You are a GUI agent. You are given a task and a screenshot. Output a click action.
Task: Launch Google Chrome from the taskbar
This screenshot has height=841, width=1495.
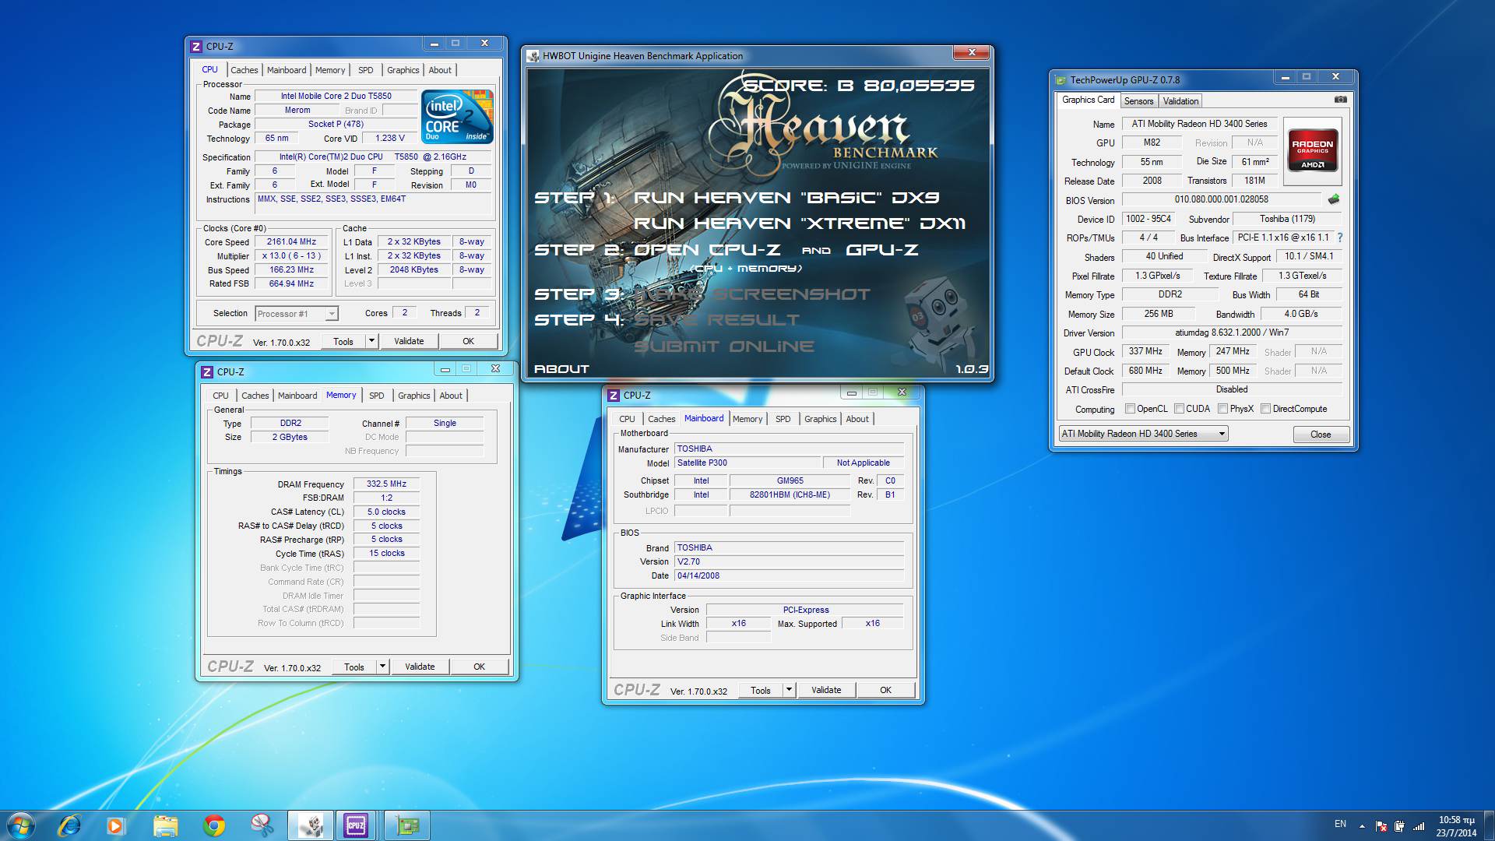pos(214,825)
